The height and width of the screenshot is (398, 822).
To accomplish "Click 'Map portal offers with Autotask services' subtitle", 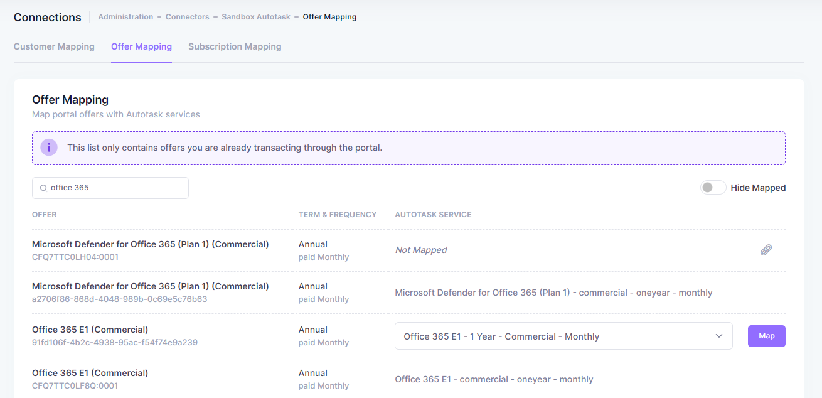I will tap(116, 115).
